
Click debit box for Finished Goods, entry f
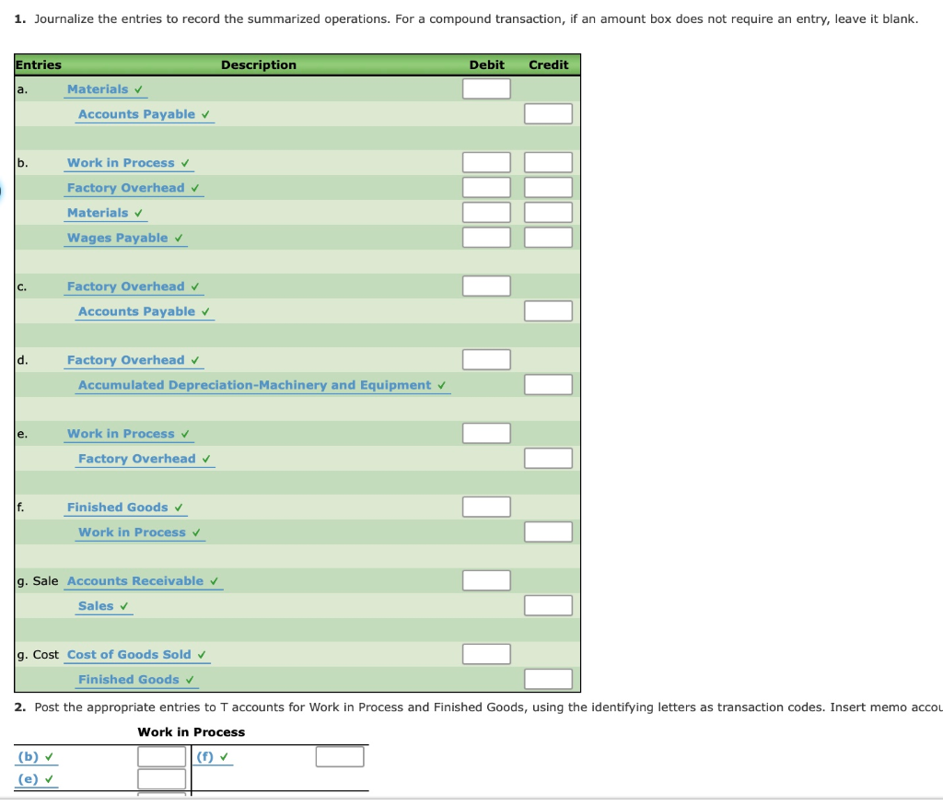pyautogui.click(x=486, y=507)
